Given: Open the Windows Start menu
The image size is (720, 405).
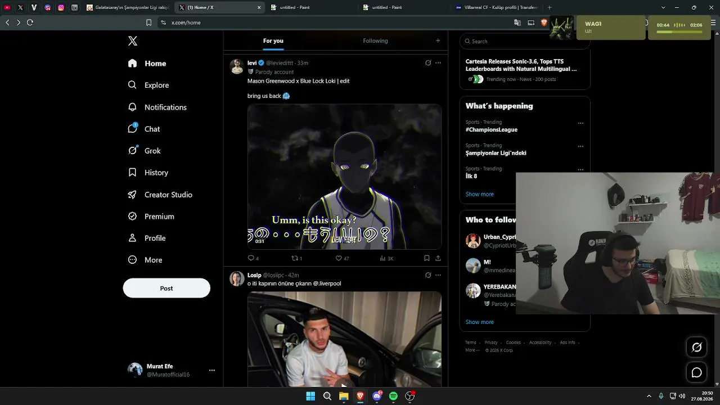Looking at the screenshot, I should click(310, 396).
